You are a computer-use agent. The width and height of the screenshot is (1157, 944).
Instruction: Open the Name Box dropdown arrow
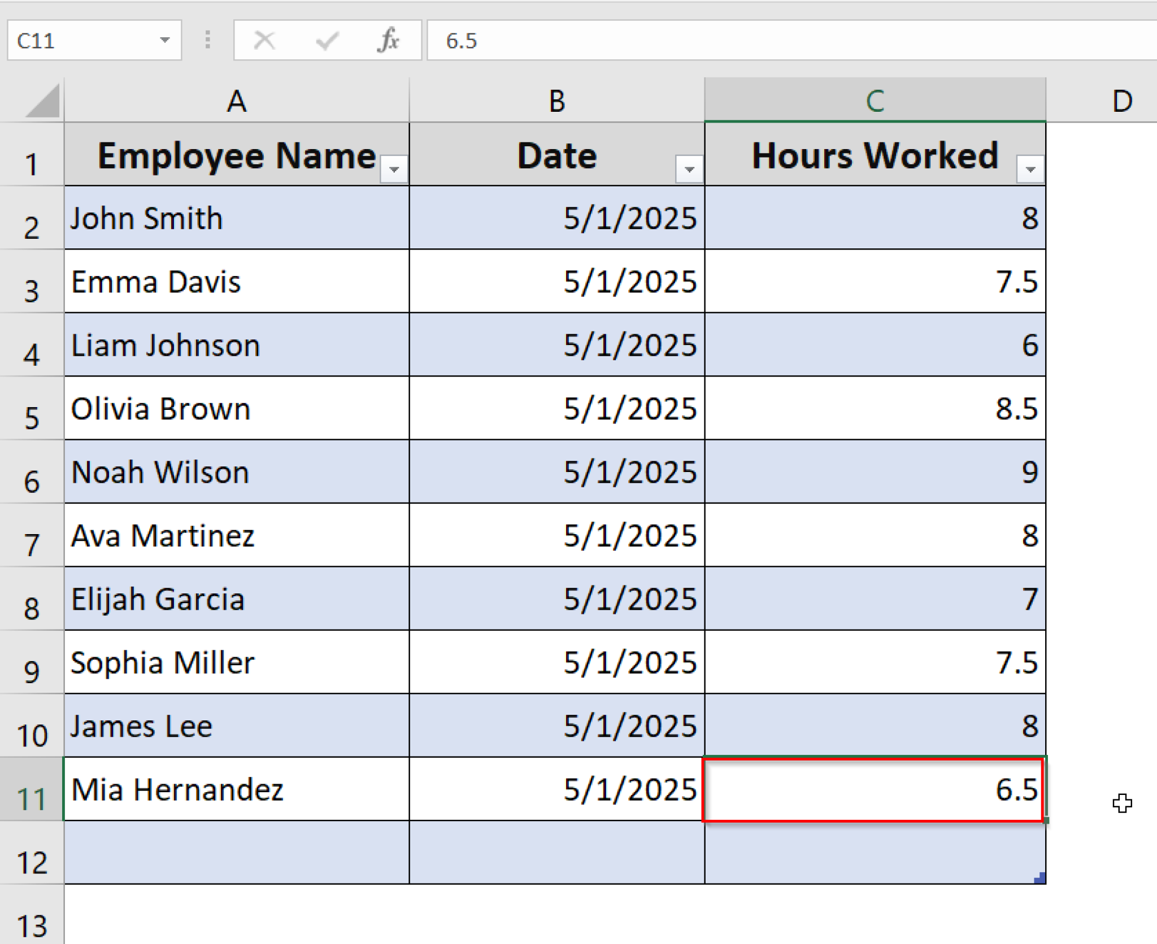(165, 40)
